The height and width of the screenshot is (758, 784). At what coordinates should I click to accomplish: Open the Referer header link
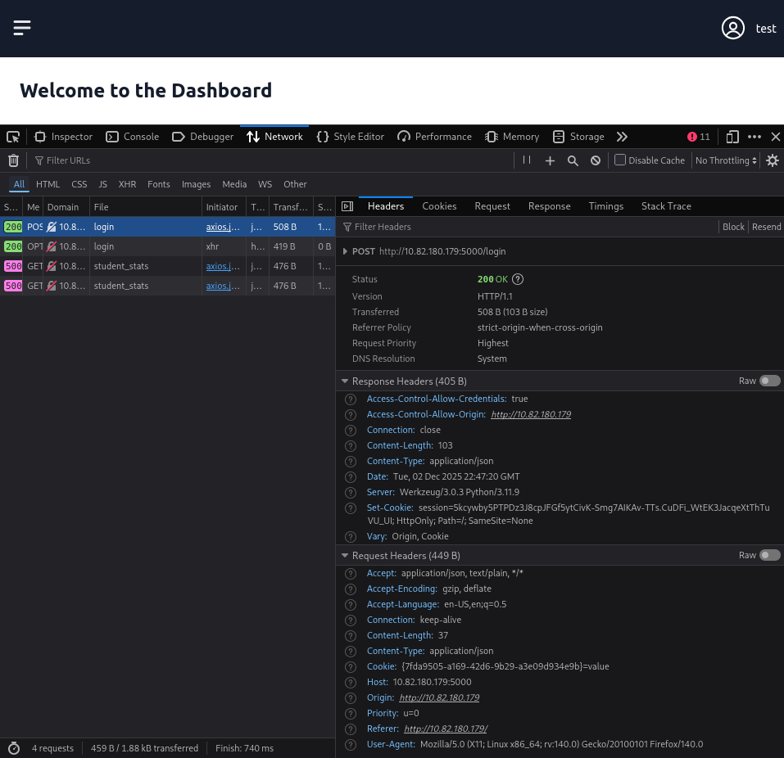[446, 729]
